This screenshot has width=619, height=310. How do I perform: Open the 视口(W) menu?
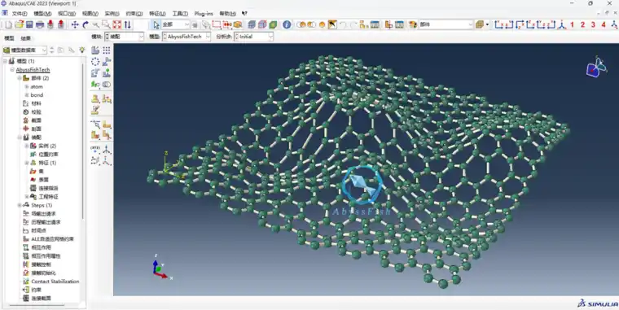click(66, 14)
